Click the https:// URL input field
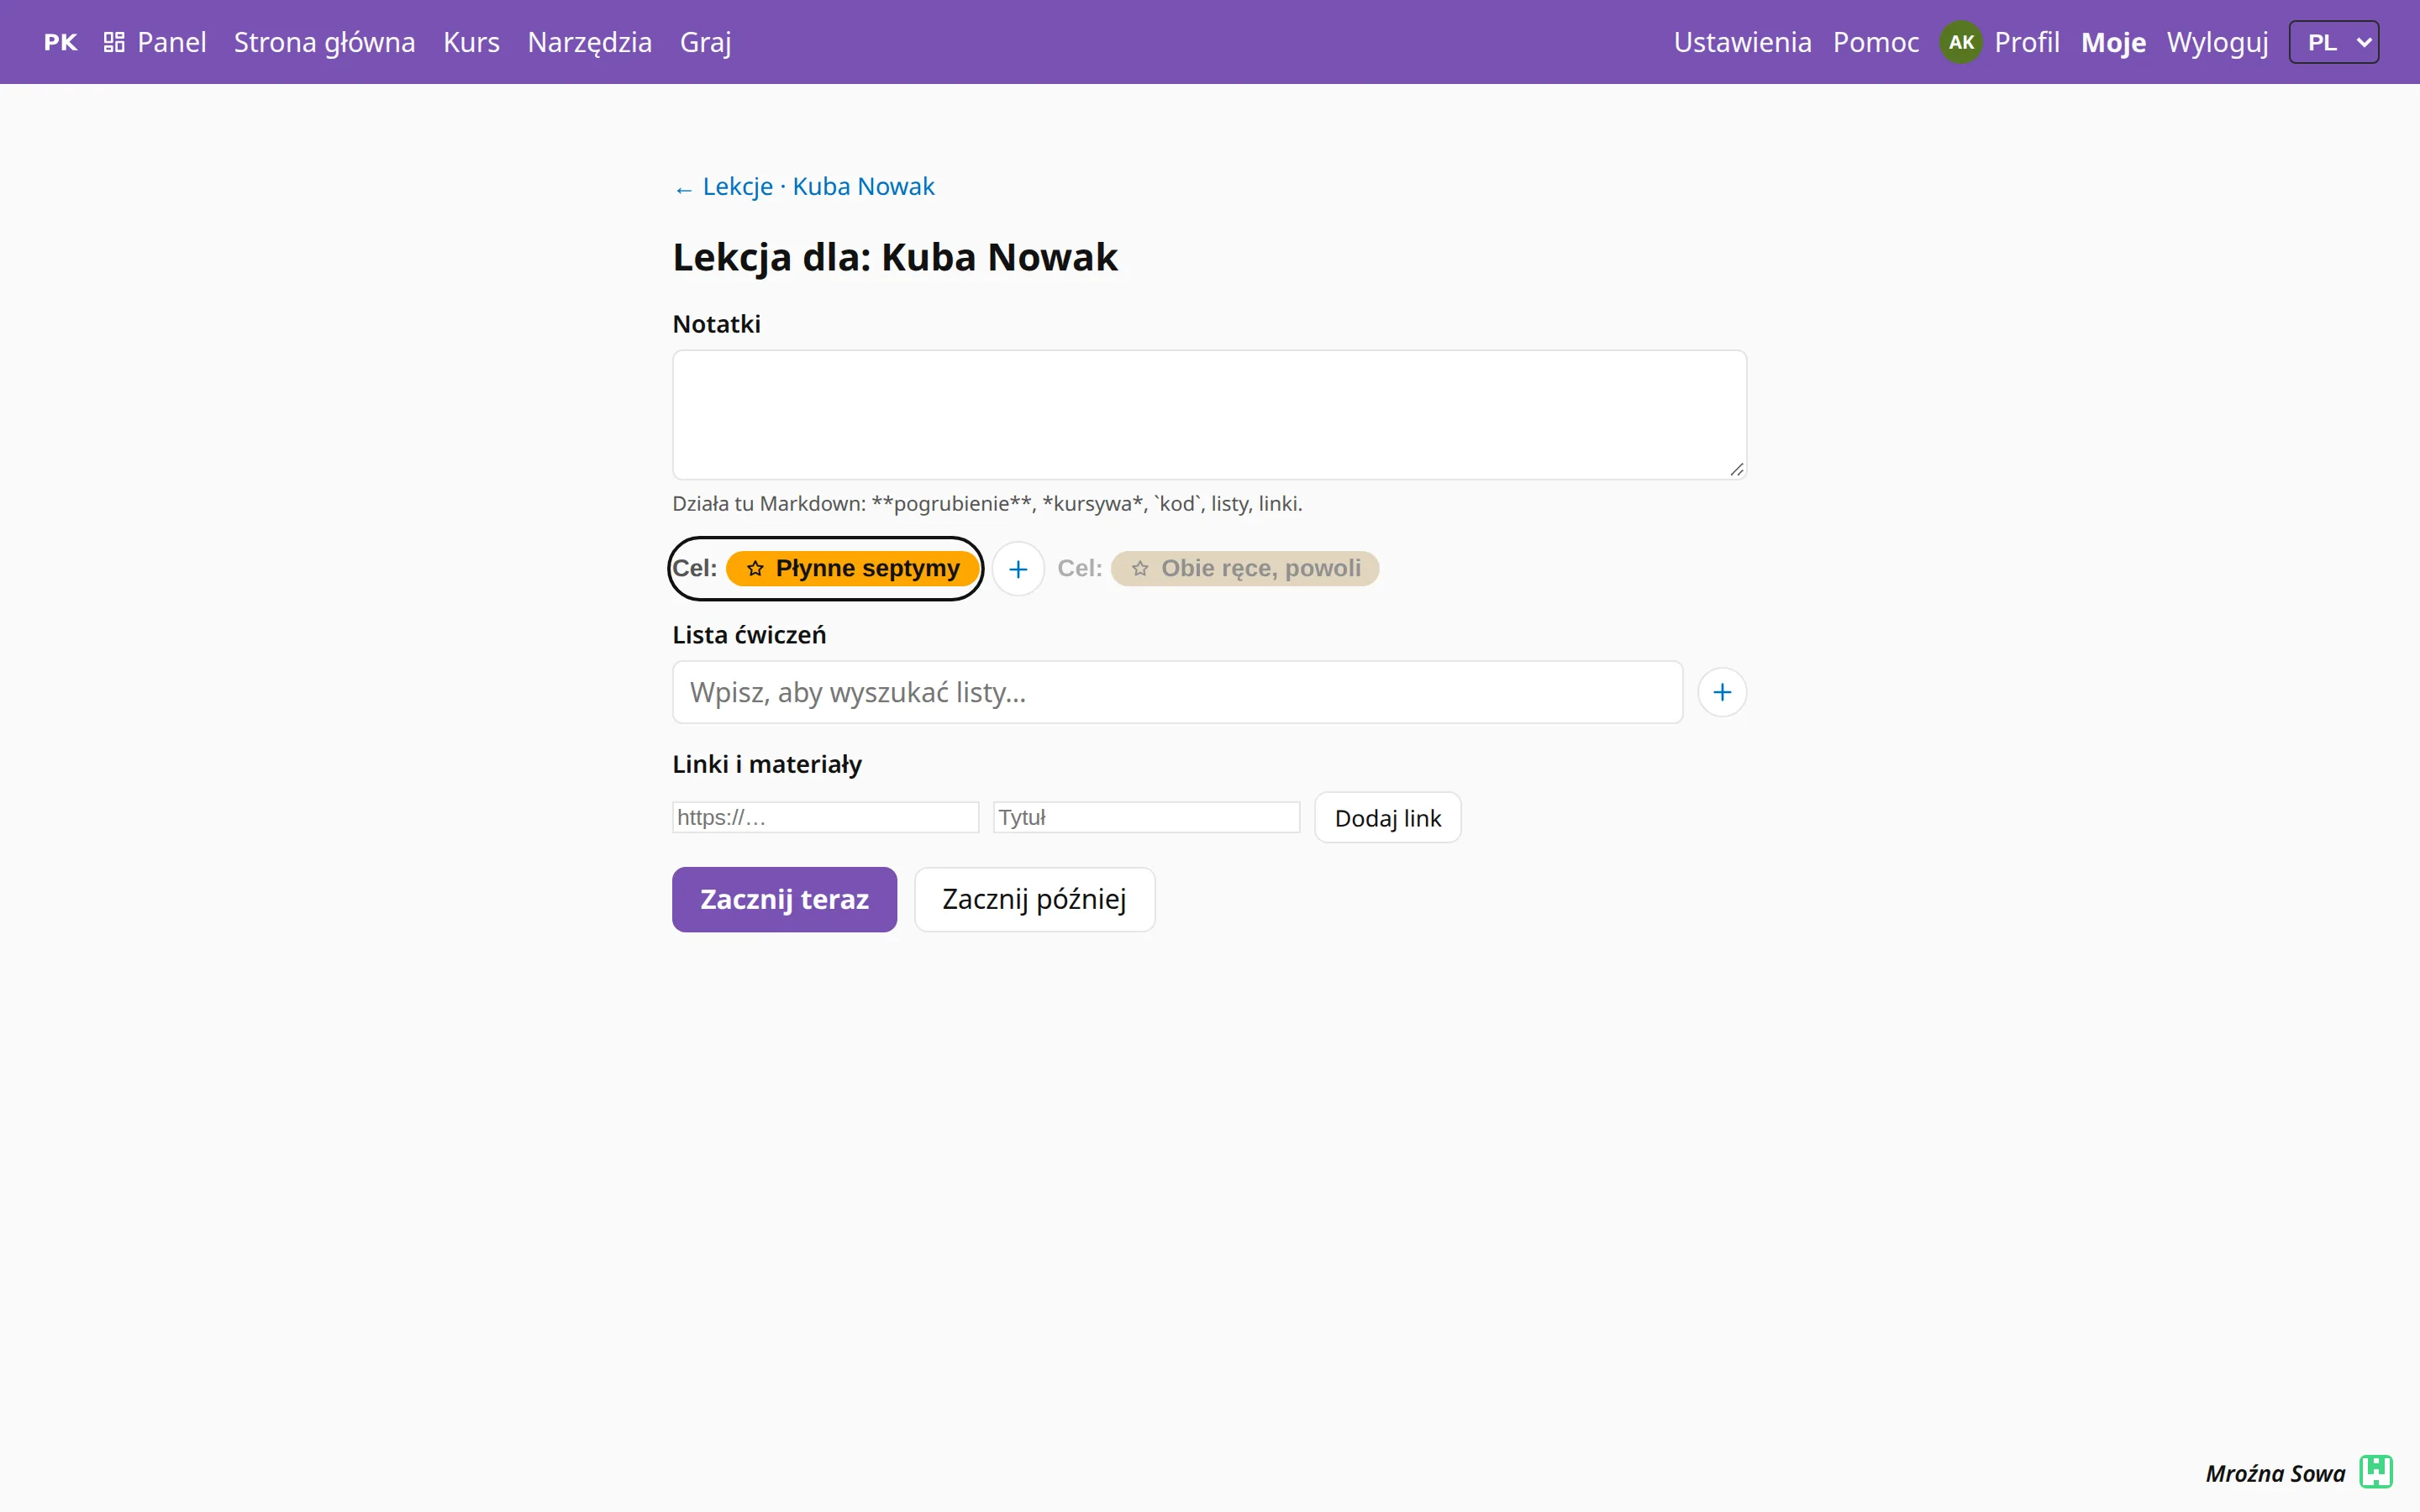2420x1512 pixels. pos(825,817)
